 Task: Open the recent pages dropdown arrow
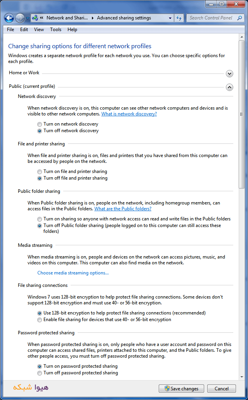click(28, 18)
